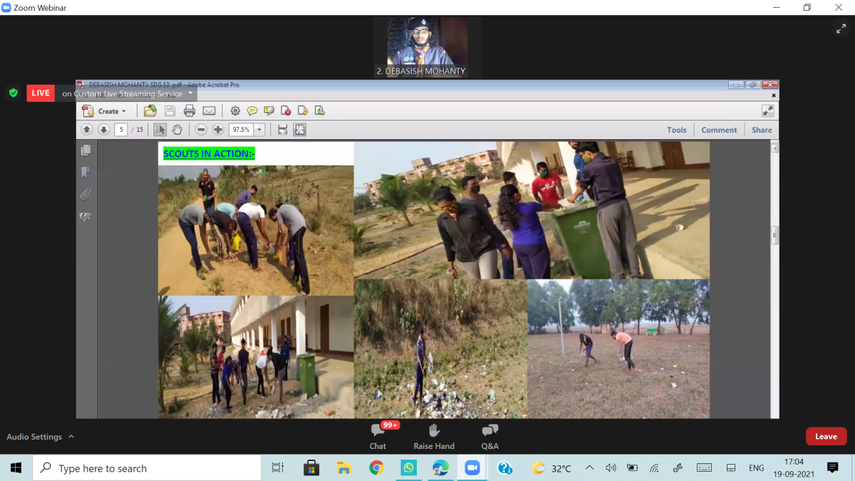Open the attachments paperclip panel
The height and width of the screenshot is (481, 855).
coord(85,194)
